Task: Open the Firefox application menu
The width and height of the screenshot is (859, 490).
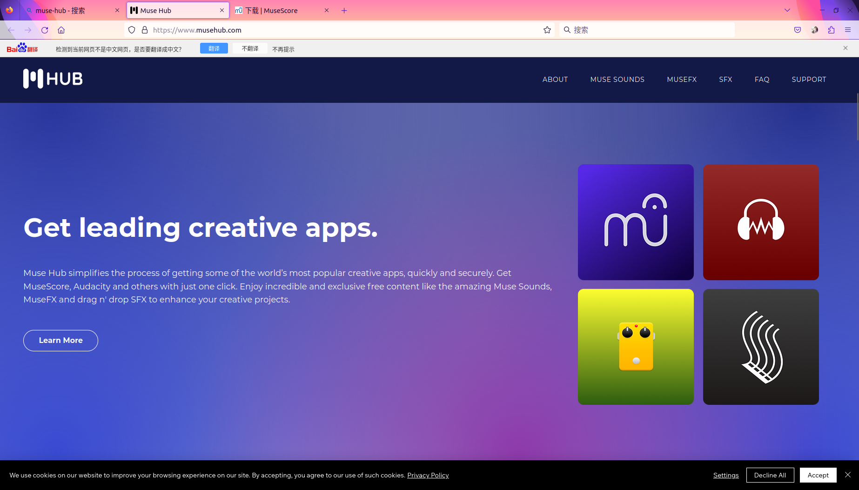Action: coord(848,30)
